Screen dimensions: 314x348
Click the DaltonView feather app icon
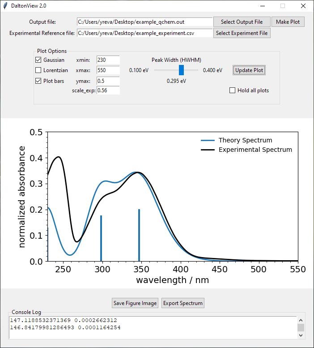coord(5,6)
